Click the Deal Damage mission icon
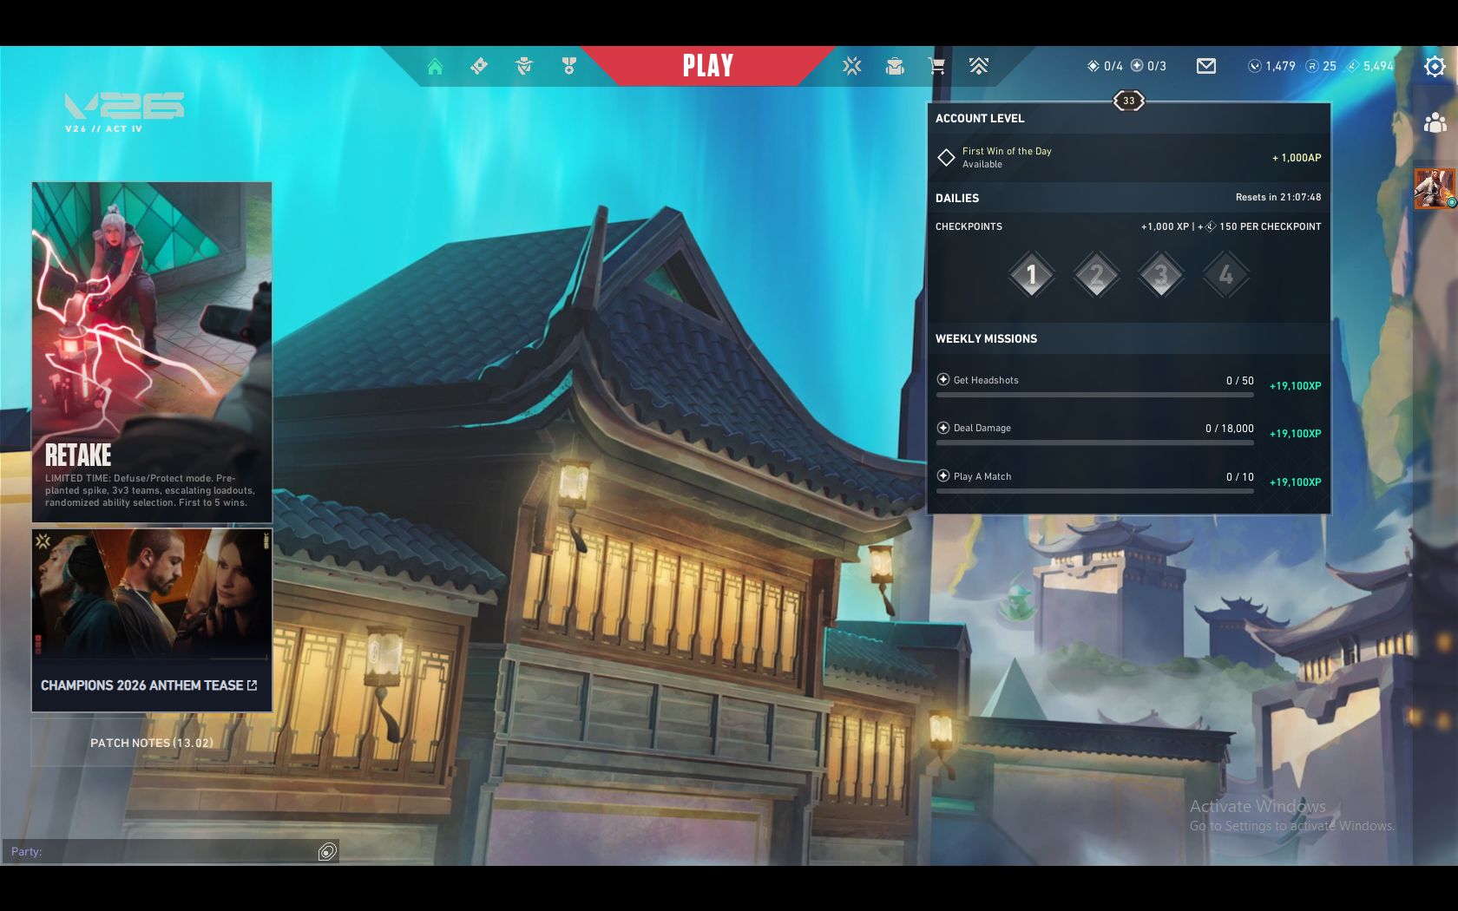The width and height of the screenshot is (1458, 911). tap(943, 428)
